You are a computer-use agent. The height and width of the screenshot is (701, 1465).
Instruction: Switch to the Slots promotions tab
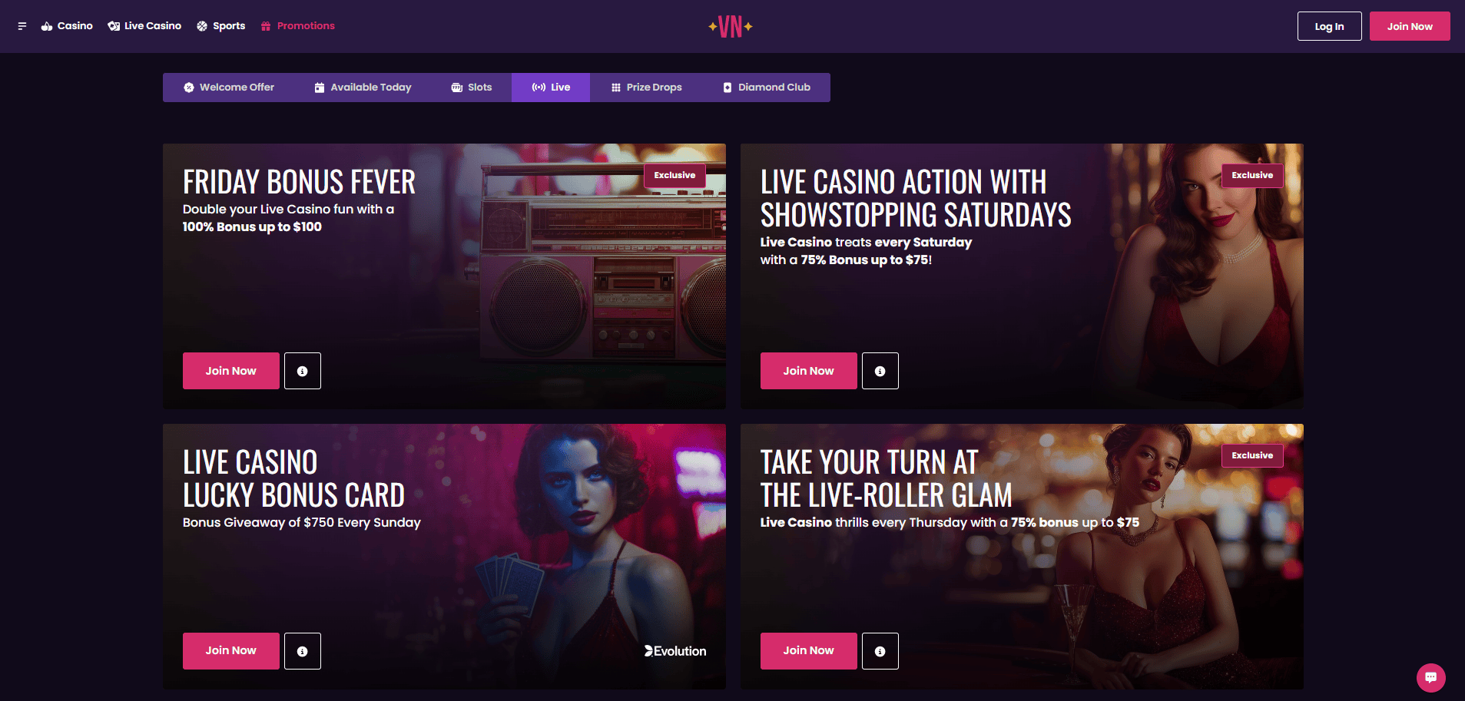[472, 88]
